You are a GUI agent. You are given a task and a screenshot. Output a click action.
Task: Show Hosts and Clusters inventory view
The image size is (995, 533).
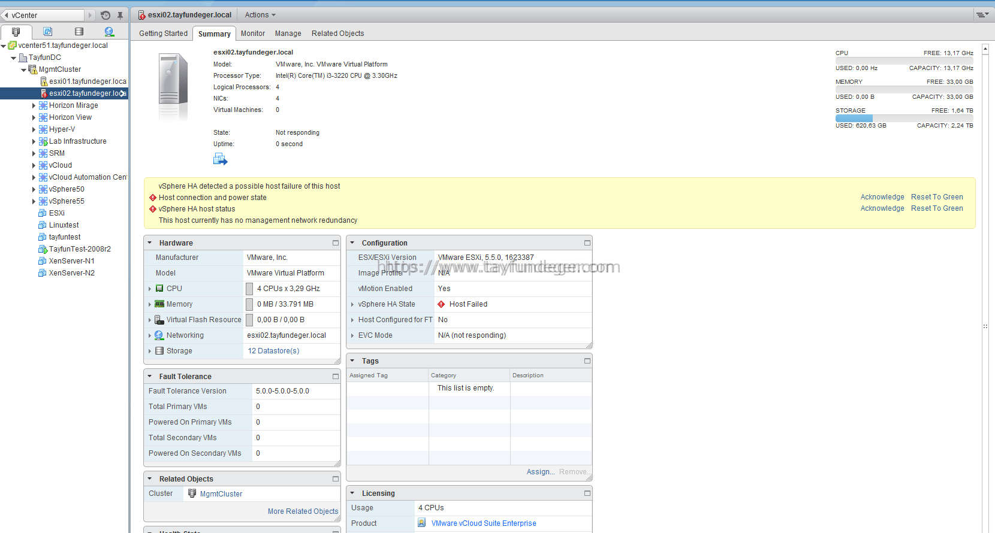coord(16,31)
